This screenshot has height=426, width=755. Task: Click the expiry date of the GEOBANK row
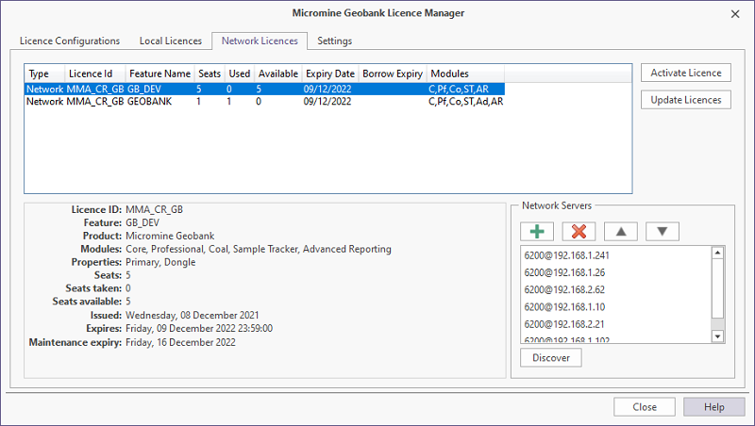327,102
